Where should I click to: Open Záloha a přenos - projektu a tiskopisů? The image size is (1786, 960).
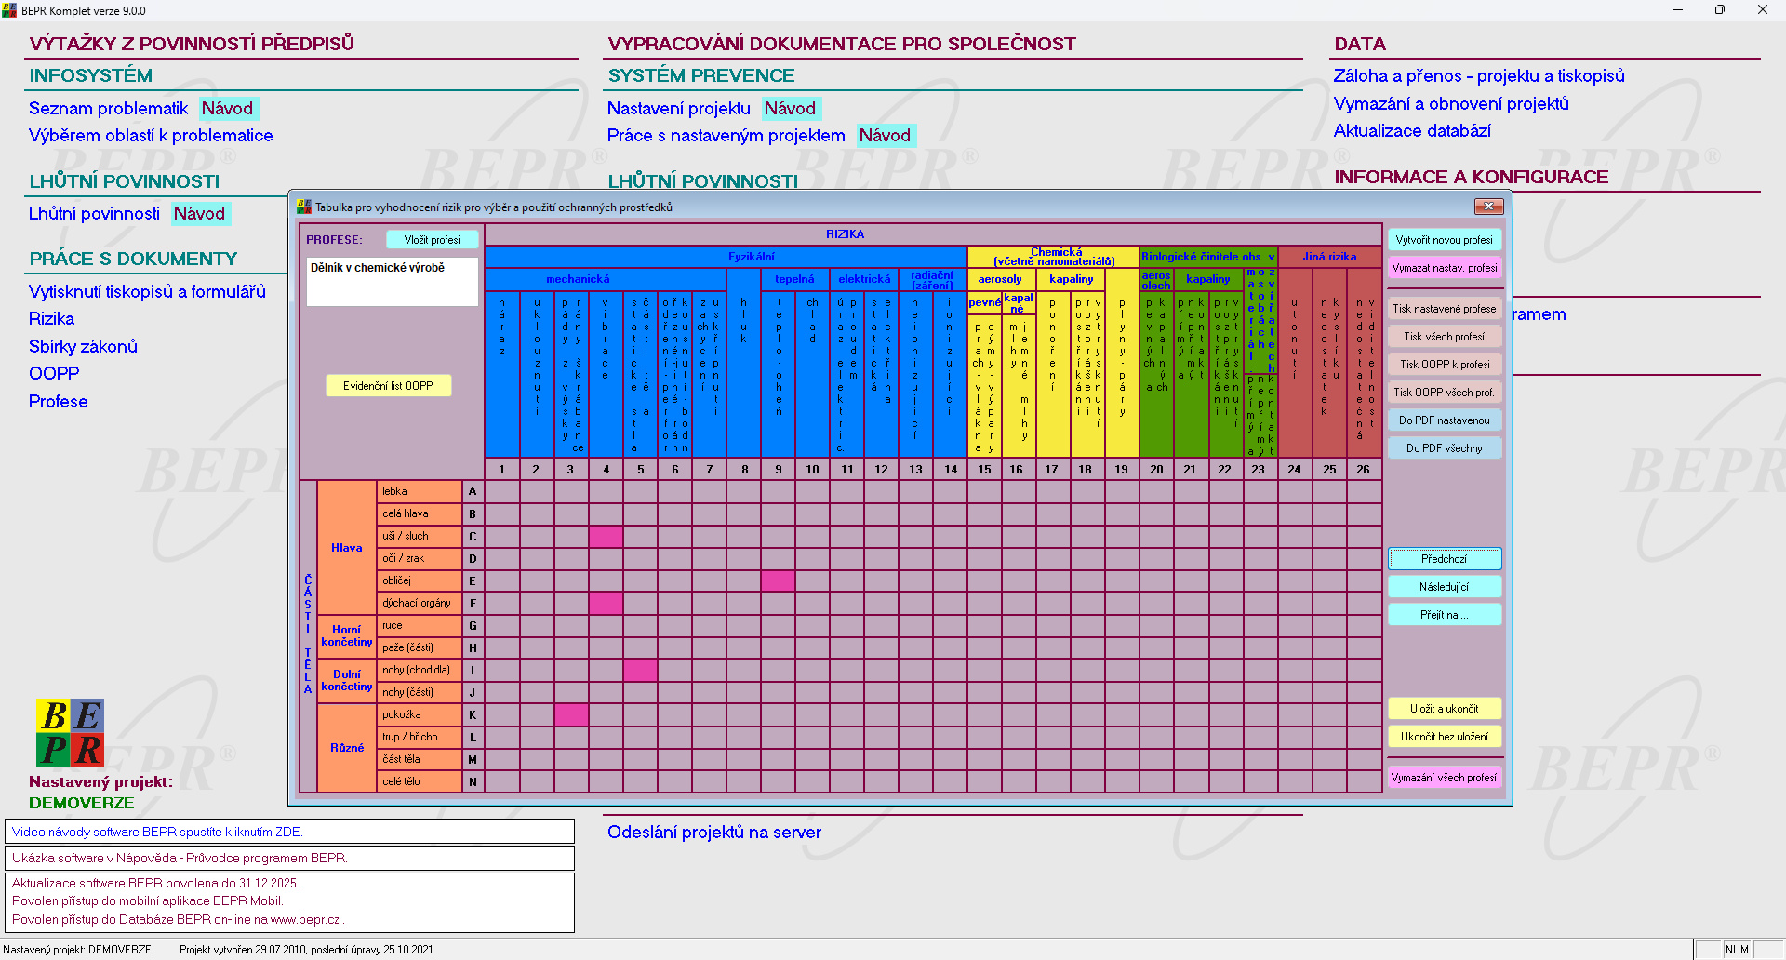point(1479,76)
